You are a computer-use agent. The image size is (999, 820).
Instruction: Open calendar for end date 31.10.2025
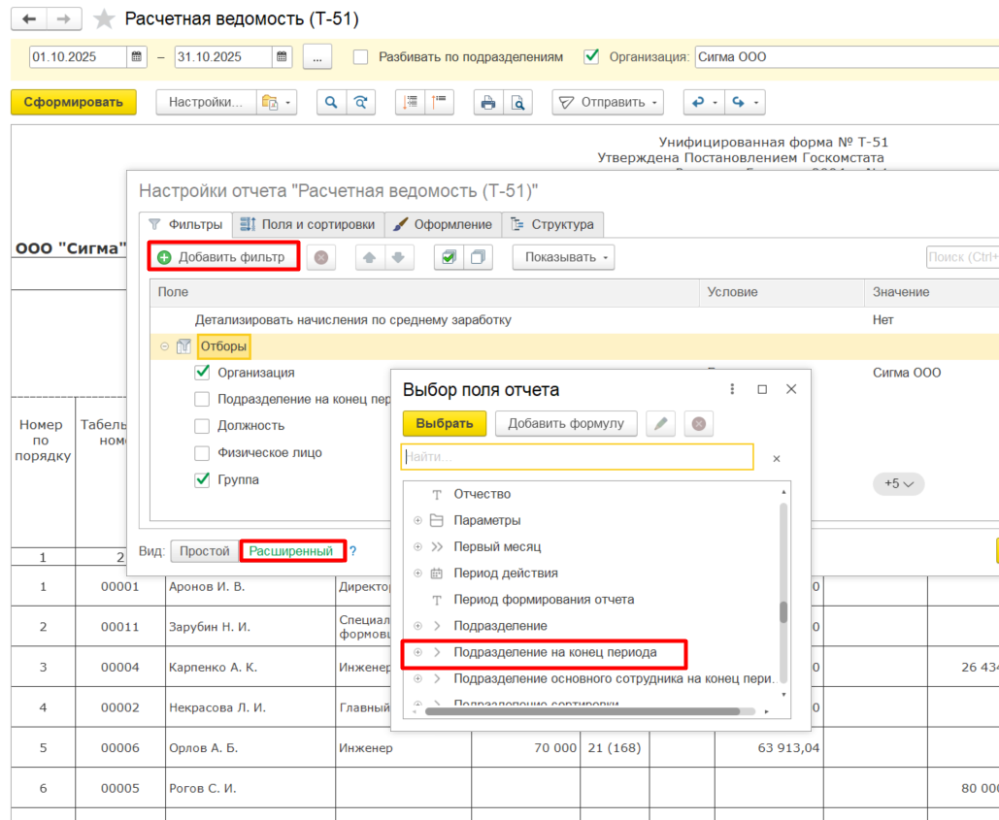coord(282,56)
